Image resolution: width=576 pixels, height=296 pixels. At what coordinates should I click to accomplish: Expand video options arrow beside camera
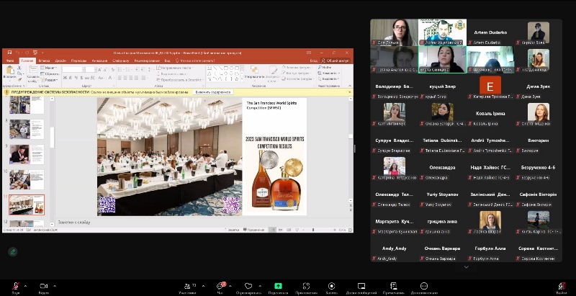55,285
